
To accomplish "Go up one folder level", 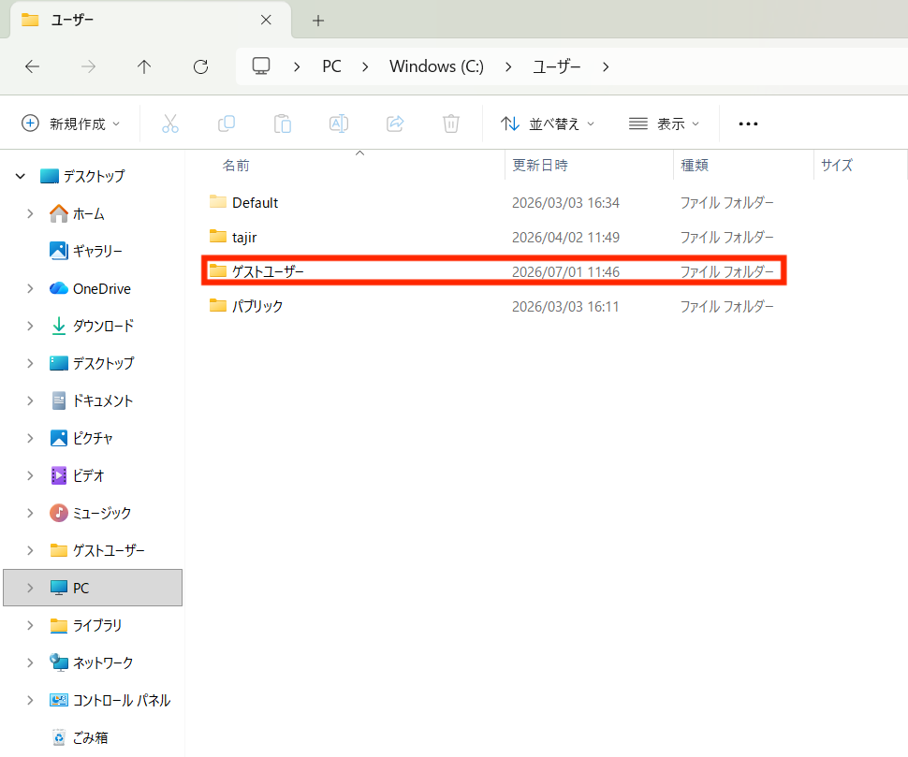I will (144, 66).
